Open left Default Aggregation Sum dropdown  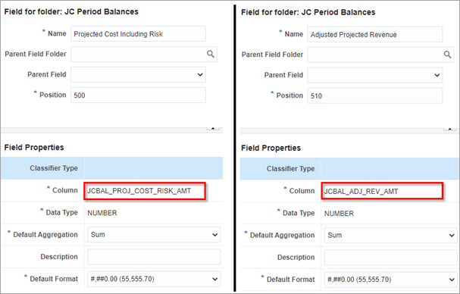(x=154, y=234)
